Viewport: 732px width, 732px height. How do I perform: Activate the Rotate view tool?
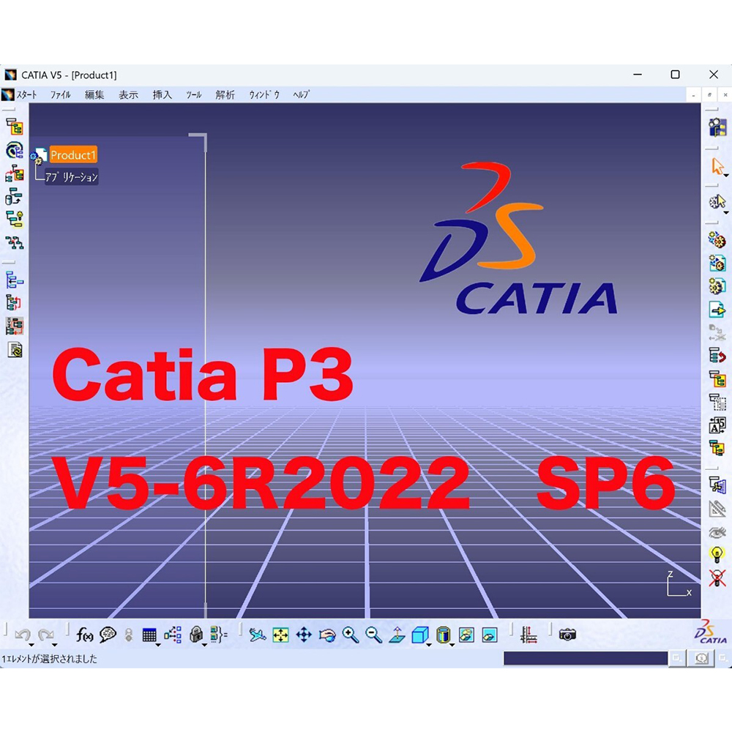pos(327,635)
